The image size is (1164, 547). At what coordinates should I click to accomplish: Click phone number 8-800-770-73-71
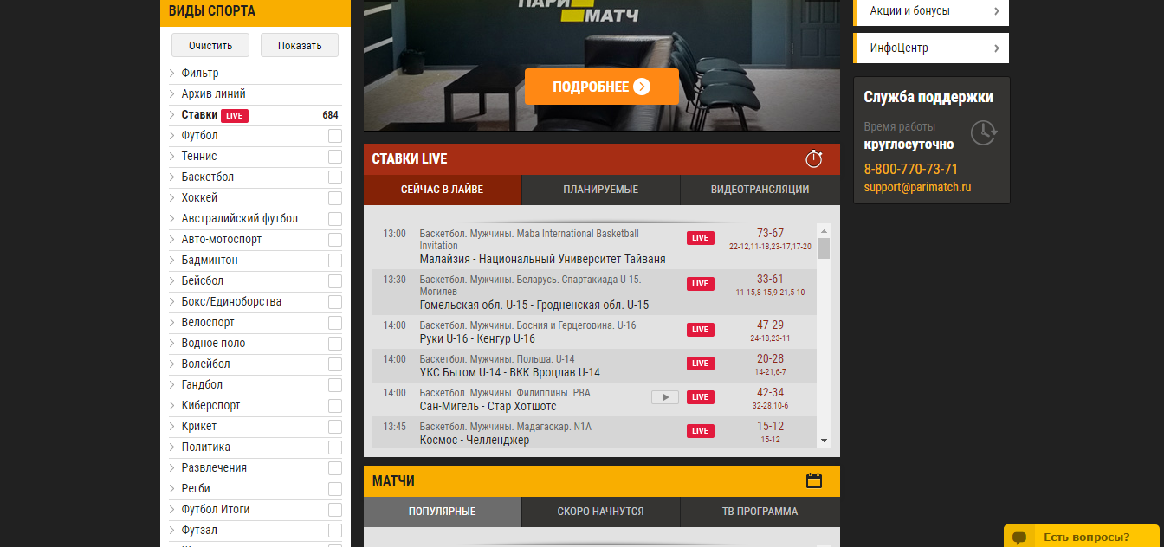(x=911, y=170)
